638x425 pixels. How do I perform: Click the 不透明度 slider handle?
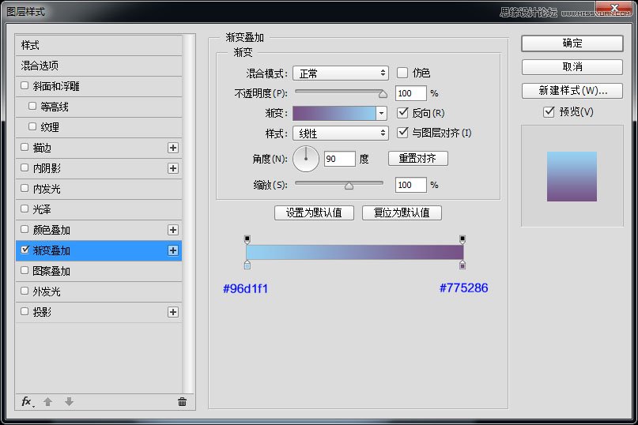coord(383,94)
